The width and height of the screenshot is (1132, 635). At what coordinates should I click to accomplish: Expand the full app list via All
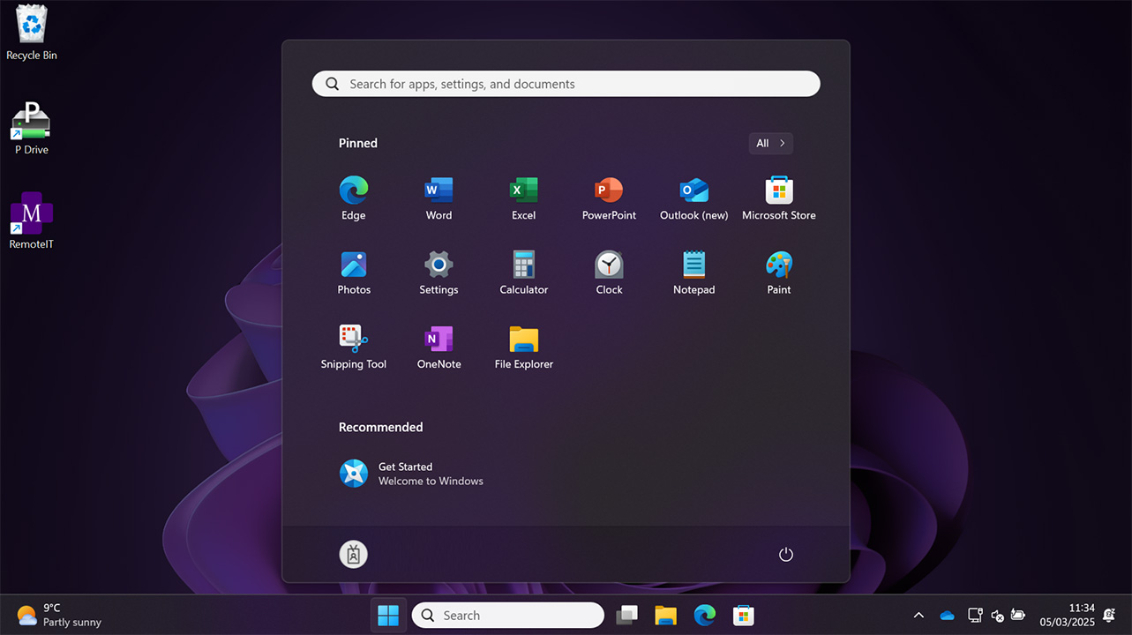point(769,143)
